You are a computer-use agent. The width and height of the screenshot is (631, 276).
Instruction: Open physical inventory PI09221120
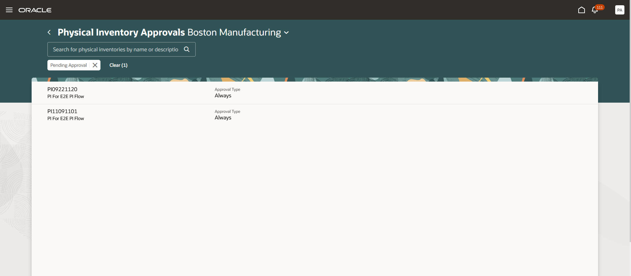tap(62, 89)
